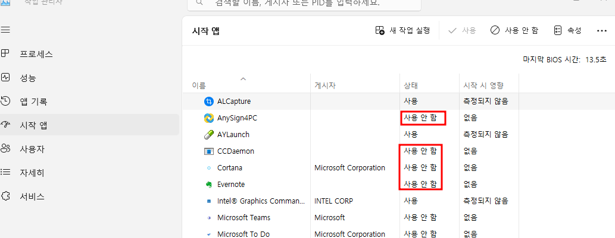The height and width of the screenshot is (238, 615).
Task: Click the 자세히 list icon
Action: pos(5,172)
